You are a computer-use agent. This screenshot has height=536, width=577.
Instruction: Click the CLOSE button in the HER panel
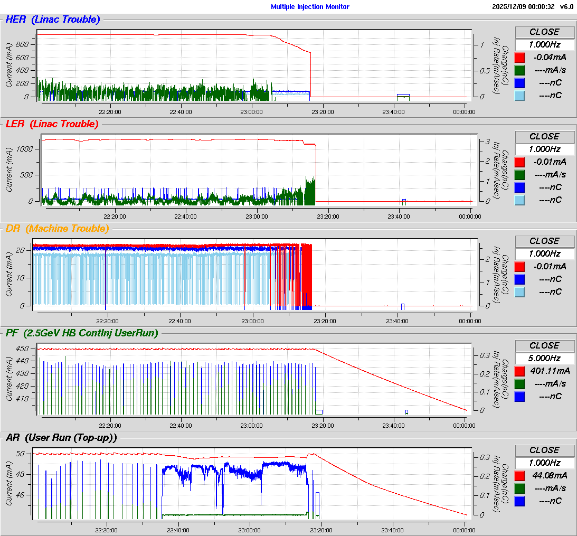(x=544, y=32)
